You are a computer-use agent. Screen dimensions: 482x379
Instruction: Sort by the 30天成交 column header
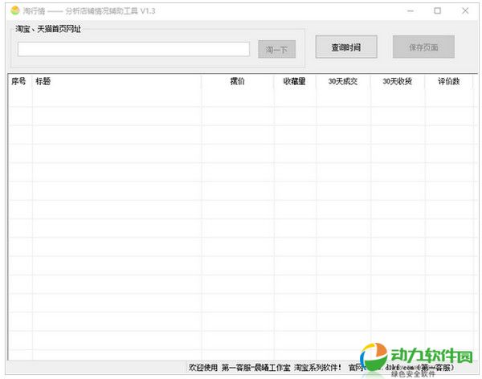[x=343, y=81]
